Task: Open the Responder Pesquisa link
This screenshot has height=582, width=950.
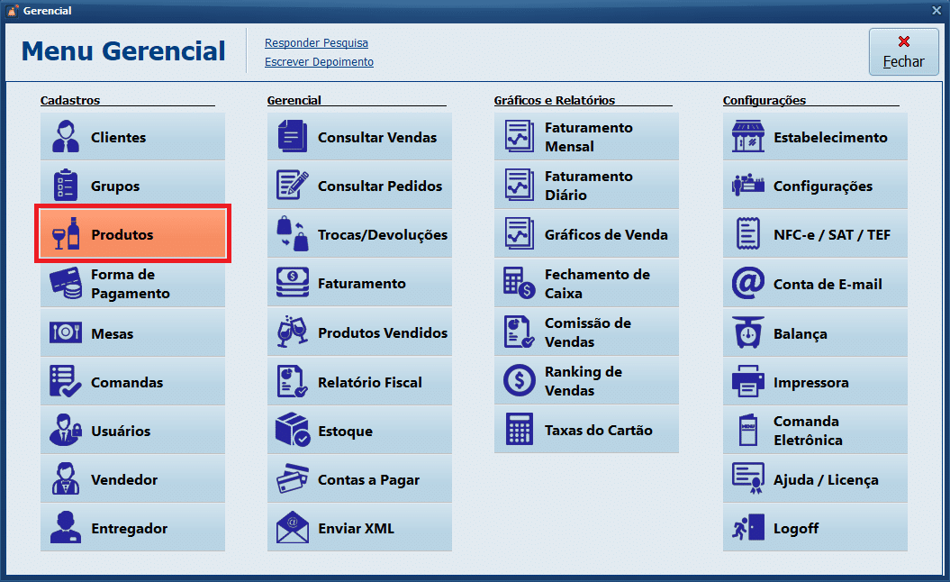Action: (x=316, y=43)
